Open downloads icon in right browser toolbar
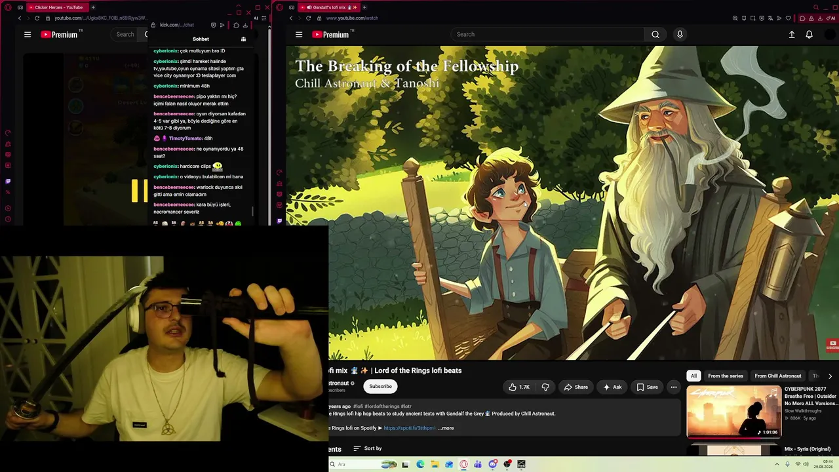The image size is (839, 472). coord(820,18)
